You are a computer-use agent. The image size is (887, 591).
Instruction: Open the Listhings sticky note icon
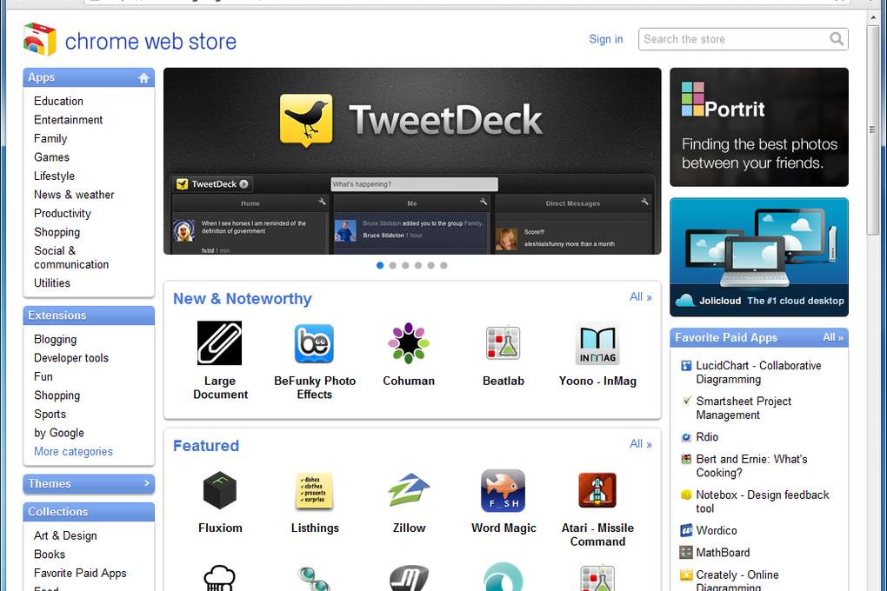[314, 491]
